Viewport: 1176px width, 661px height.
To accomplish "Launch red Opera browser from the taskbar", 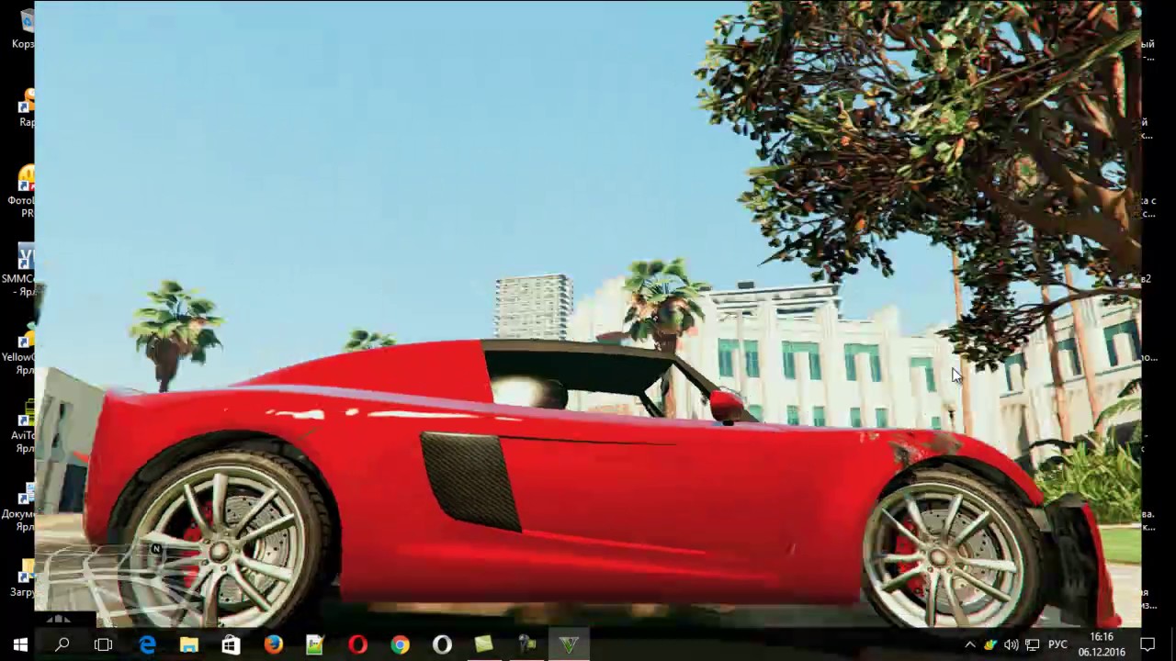I will pyautogui.click(x=357, y=645).
